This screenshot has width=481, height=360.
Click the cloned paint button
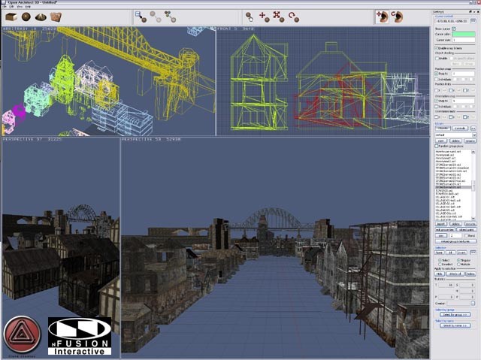(466, 230)
